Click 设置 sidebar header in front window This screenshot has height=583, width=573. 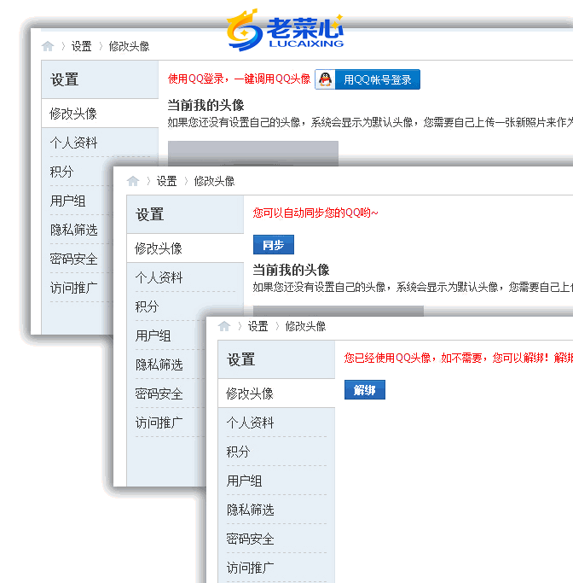click(241, 359)
